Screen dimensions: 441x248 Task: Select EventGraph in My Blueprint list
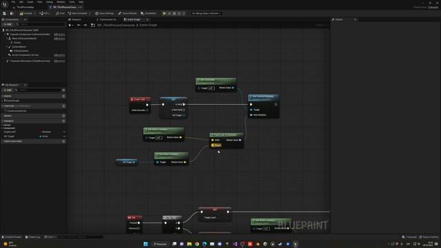(13, 101)
